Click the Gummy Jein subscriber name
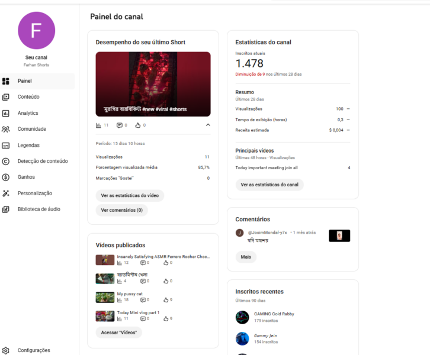The width and height of the screenshot is (430, 355). point(265,335)
